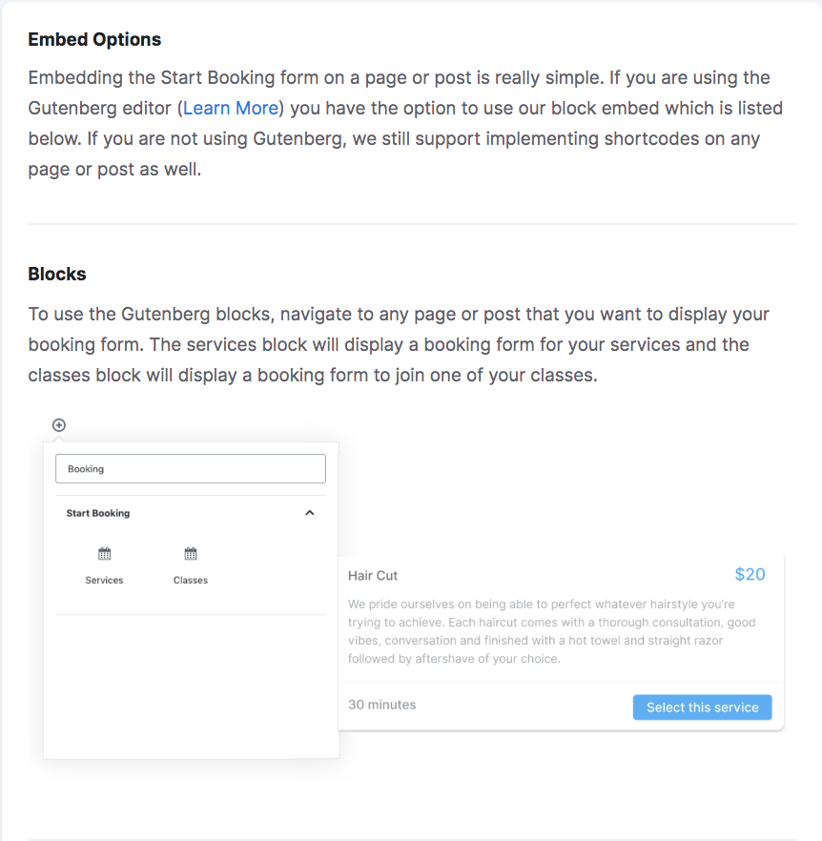Click the Hair Cut description paragraph

coord(551,631)
